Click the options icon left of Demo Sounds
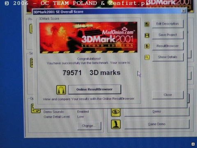 tap(36, 109)
